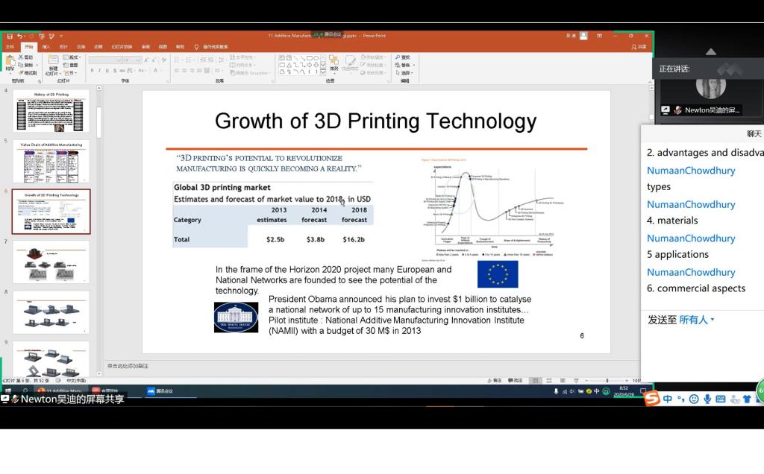
Task: Select slide 7 thumbnail in slide panel
Action: [51, 262]
